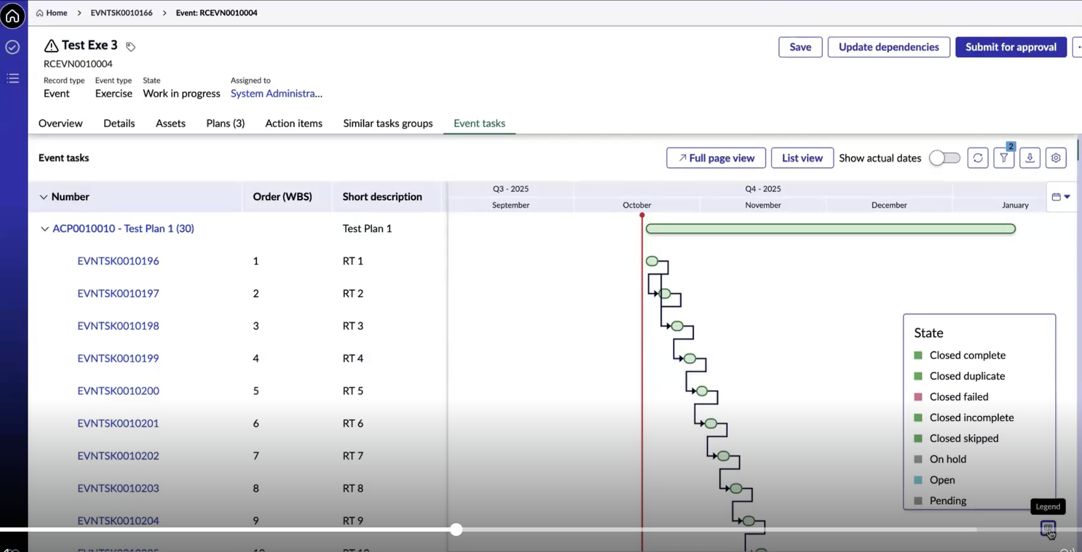Open task EVNTSK0010196

pos(118,261)
